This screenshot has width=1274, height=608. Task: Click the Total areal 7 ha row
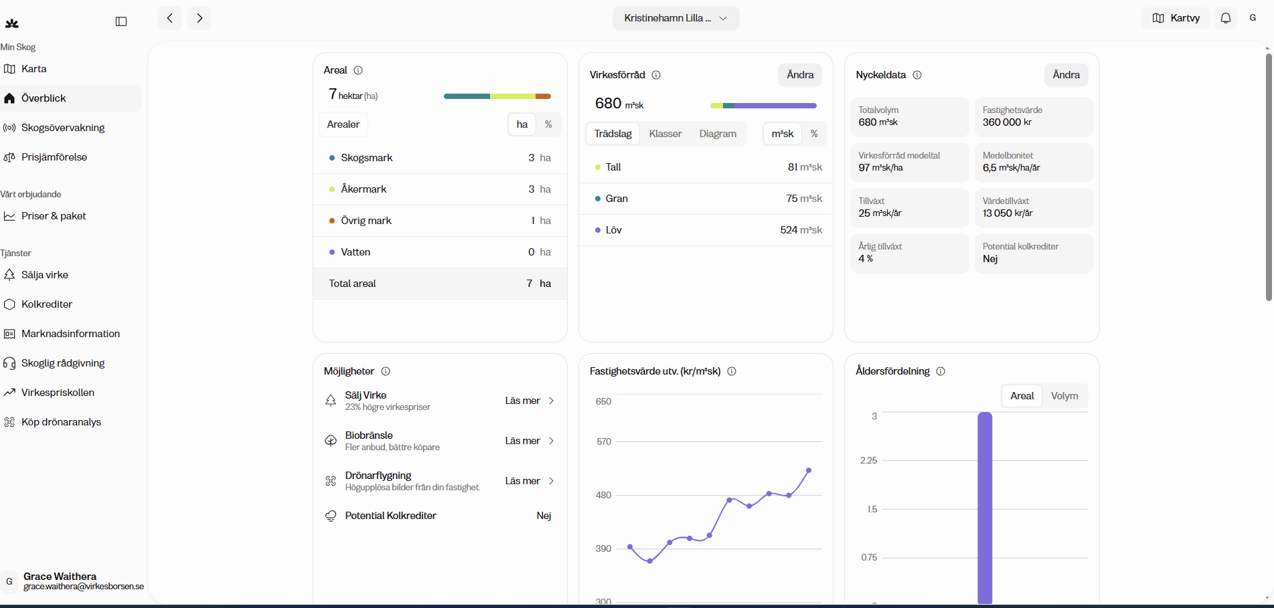pyautogui.click(x=441, y=284)
